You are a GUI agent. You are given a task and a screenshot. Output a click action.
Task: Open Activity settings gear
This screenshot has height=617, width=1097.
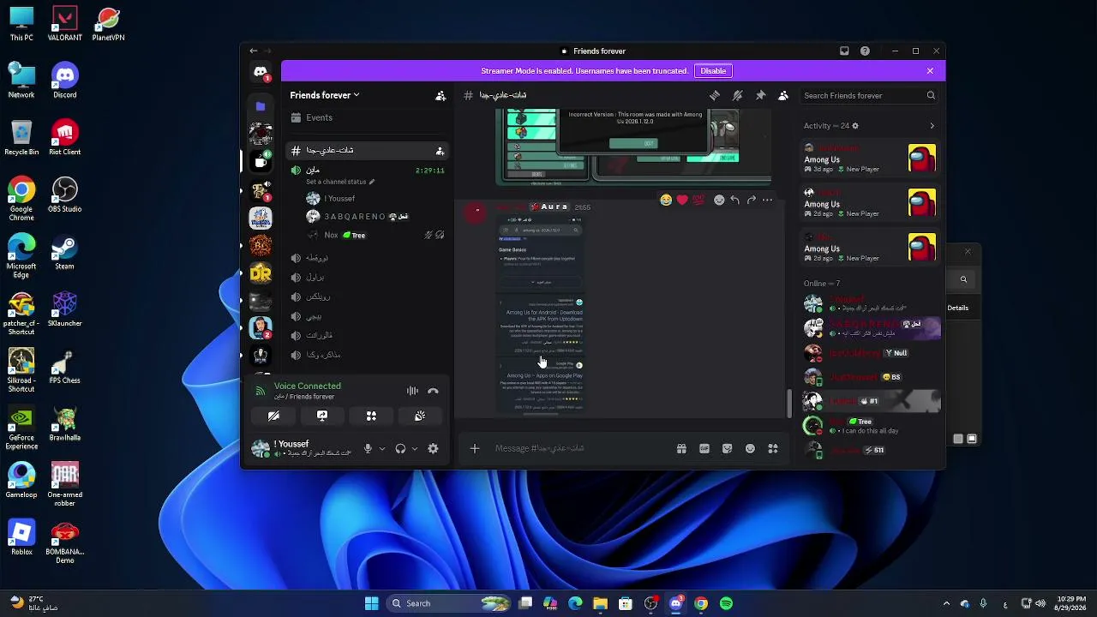click(854, 126)
